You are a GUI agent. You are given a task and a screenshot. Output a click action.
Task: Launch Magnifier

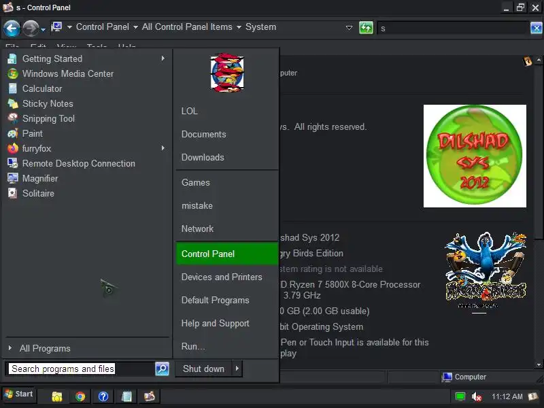(x=87, y=178)
